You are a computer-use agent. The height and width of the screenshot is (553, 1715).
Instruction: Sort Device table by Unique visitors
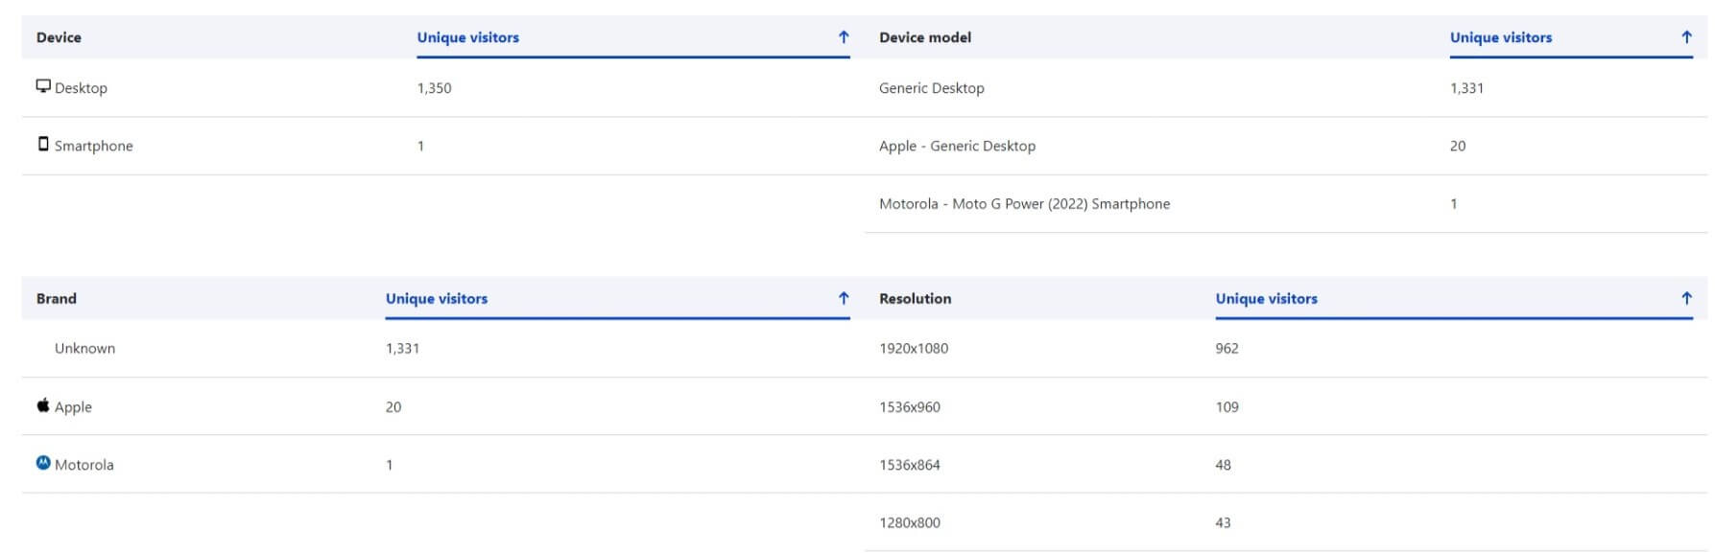[467, 37]
